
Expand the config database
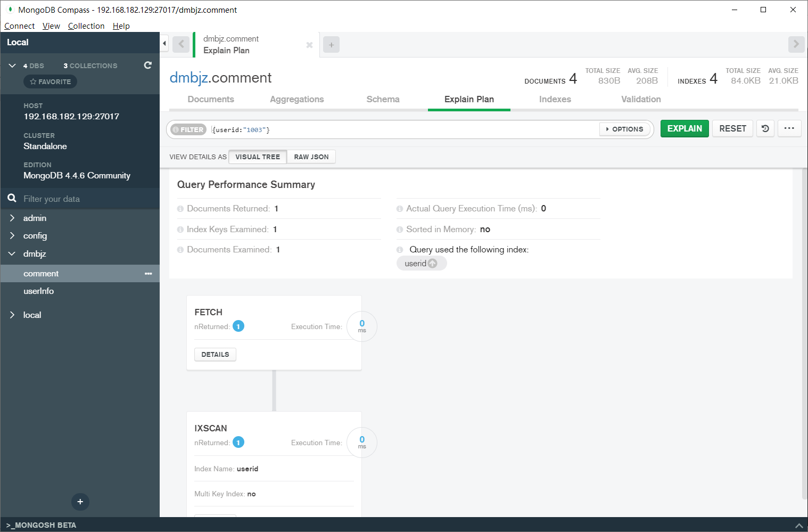pyautogui.click(x=12, y=235)
